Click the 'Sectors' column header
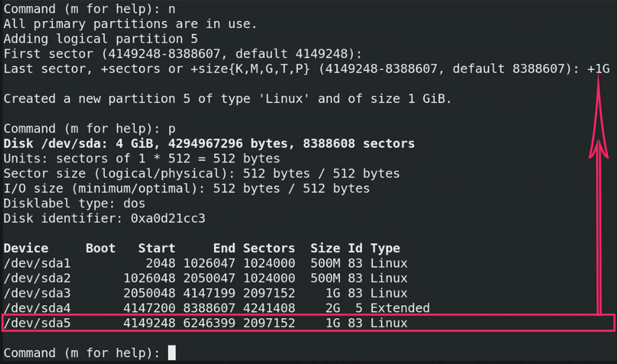617x364 pixels. (269, 248)
